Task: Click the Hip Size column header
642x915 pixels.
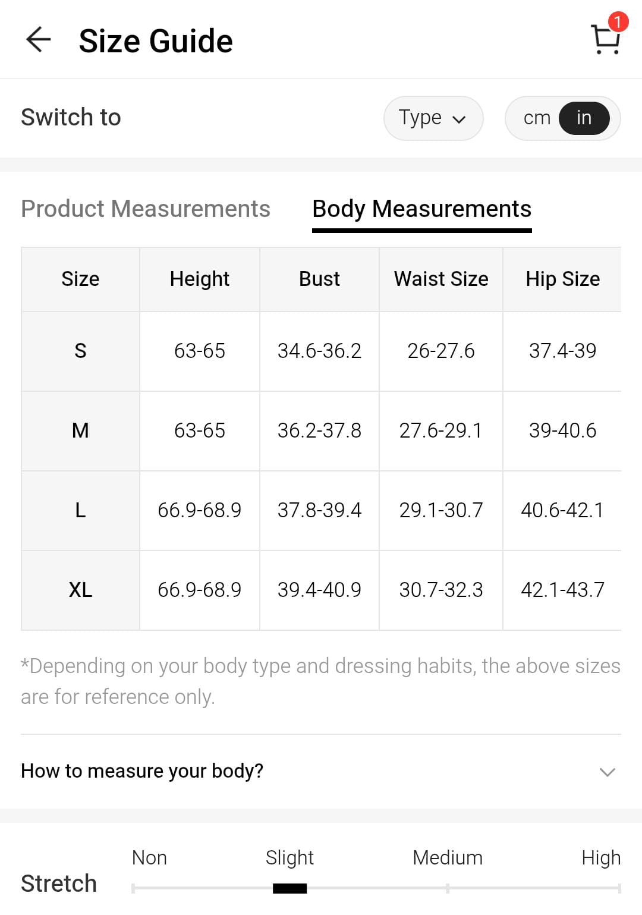Action: click(x=562, y=279)
